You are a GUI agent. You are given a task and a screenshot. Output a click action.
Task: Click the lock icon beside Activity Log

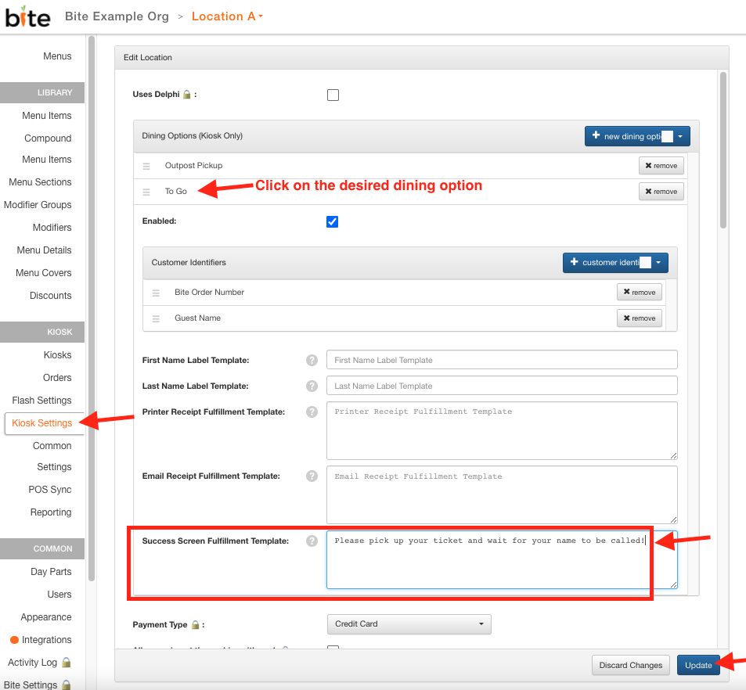[x=66, y=661]
